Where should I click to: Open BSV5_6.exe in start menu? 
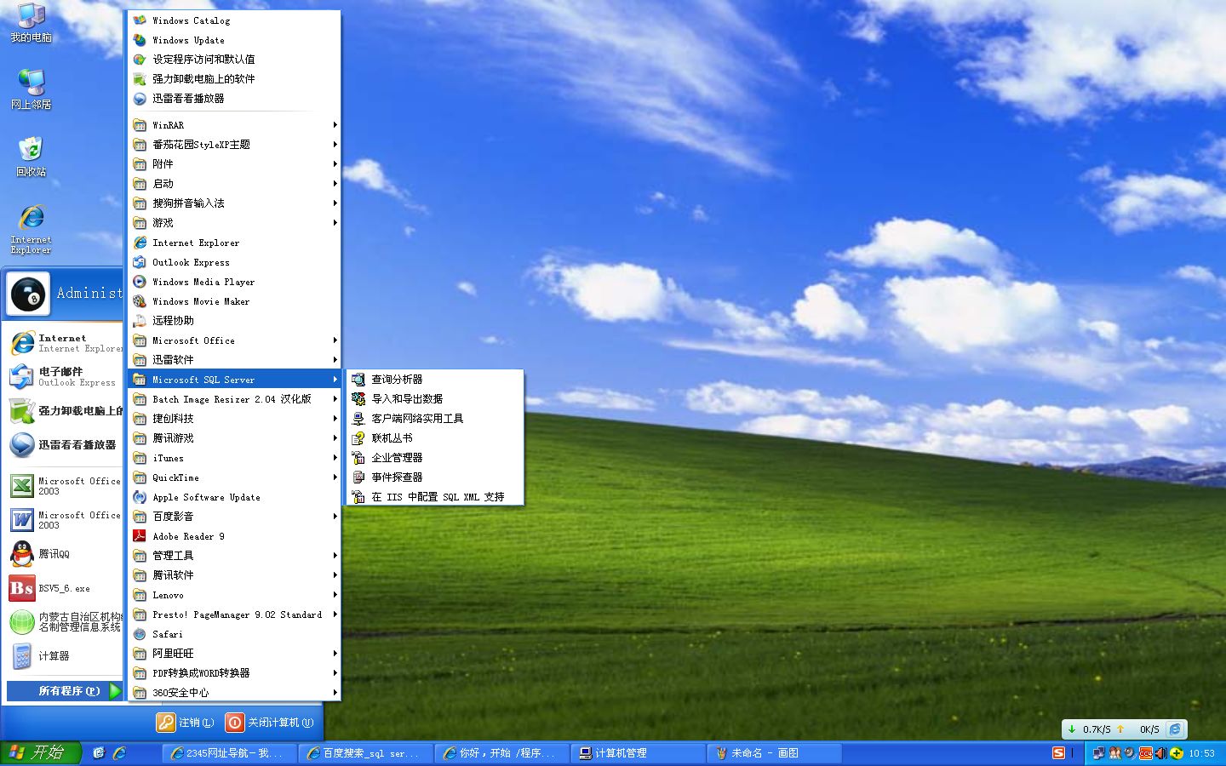tap(64, 588)
